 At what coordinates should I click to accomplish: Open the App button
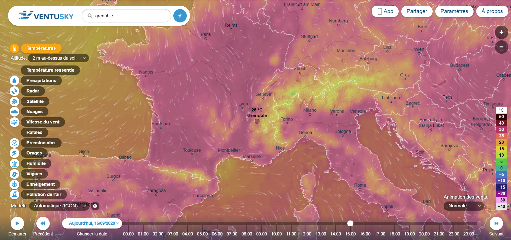click(x=385, y=11)
